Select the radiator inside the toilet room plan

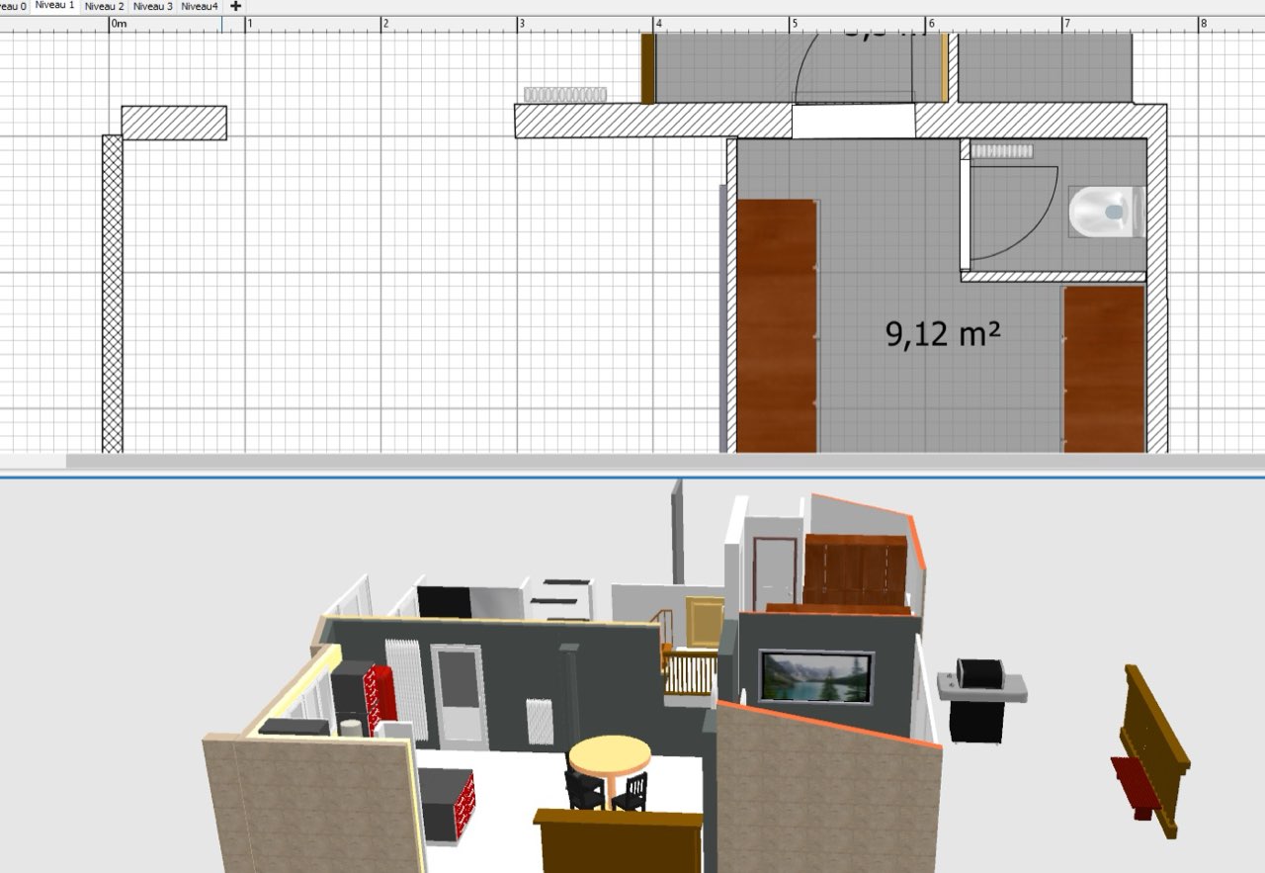[1002, 151]
